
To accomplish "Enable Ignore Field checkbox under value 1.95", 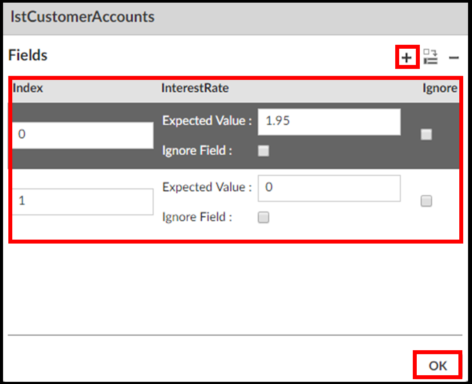I will (x=263, y=151).
